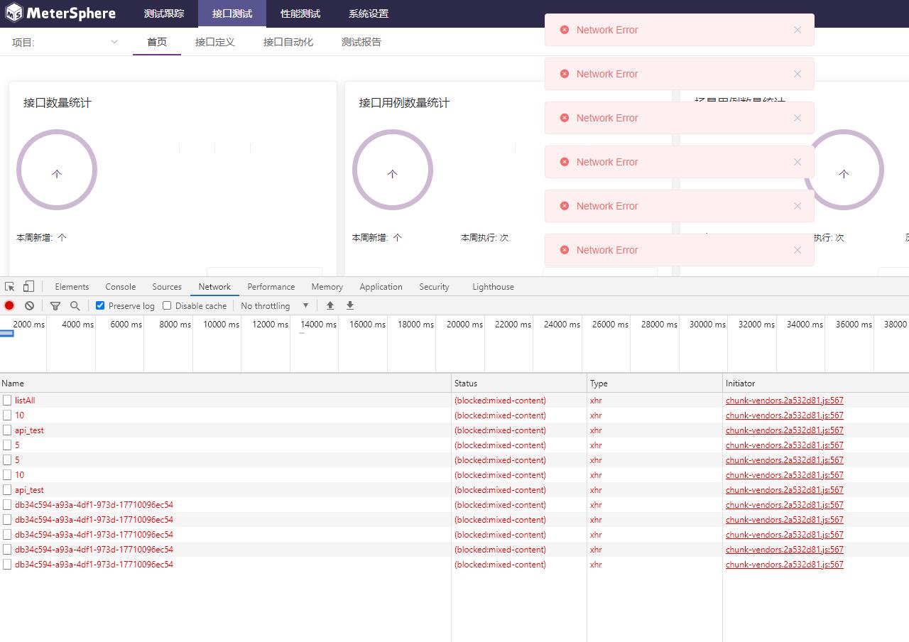Sort requests by Name column header
The image size is (909, 642).
(x=225, y=383)
